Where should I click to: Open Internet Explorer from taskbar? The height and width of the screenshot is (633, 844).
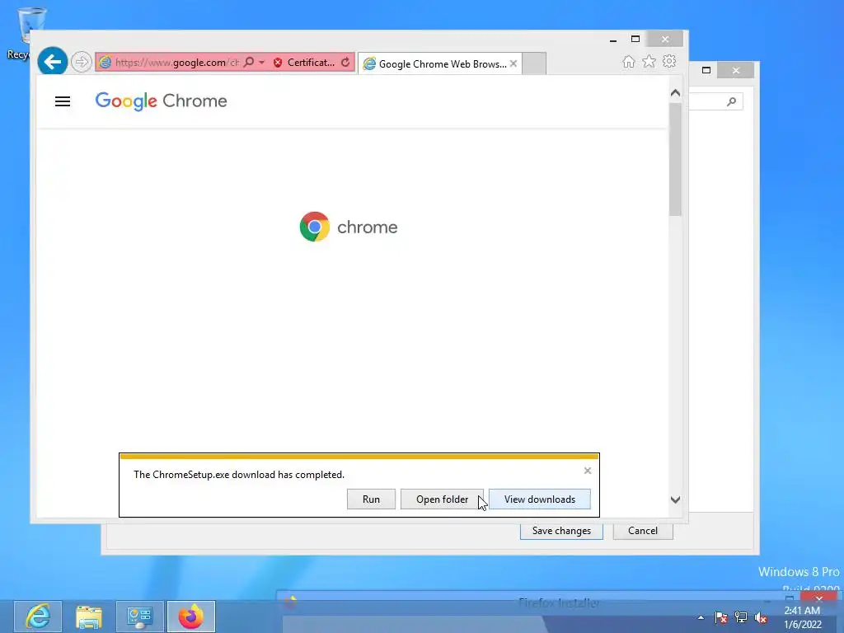pyautogui.click(x=38, y=617)
